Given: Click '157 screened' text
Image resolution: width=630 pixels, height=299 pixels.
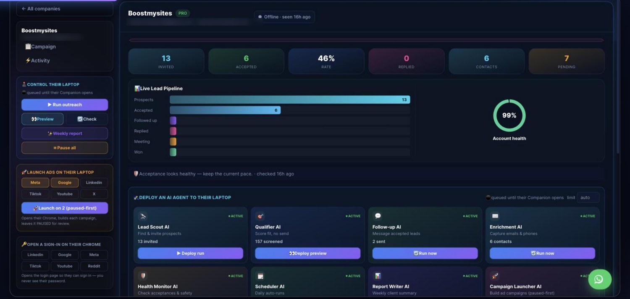Looking at the screenshot, I should tap(269, 241).
